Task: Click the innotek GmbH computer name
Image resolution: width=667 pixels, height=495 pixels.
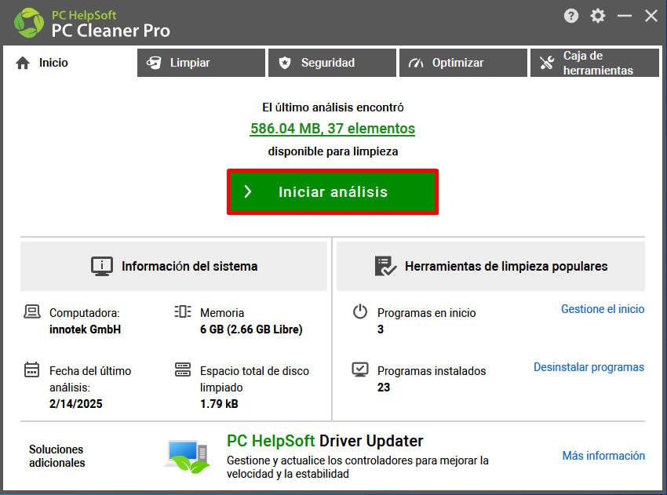Action: tap(85, 329)
